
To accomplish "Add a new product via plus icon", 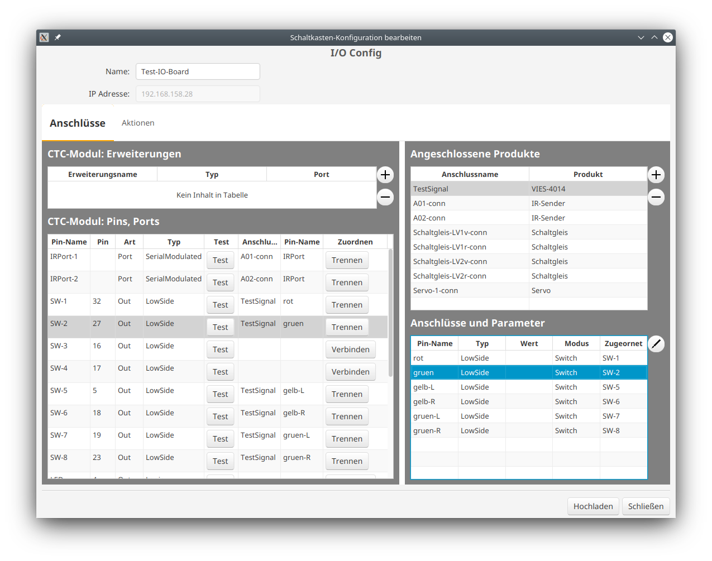I will 656,175.
